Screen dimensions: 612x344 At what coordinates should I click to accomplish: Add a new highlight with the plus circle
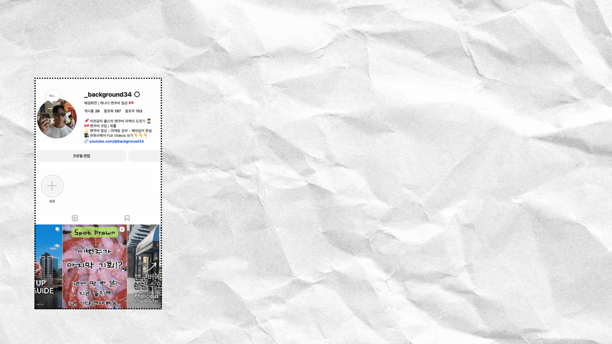coord(52,186)
